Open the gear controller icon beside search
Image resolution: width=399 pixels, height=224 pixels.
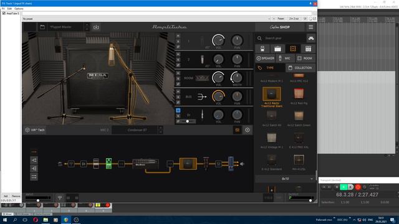311,38
